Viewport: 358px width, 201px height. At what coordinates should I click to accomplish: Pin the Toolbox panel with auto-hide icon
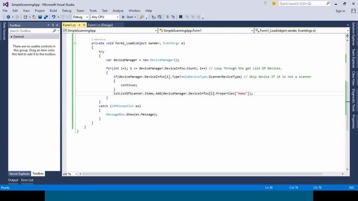pyautogui.click(x=53, y=25)
